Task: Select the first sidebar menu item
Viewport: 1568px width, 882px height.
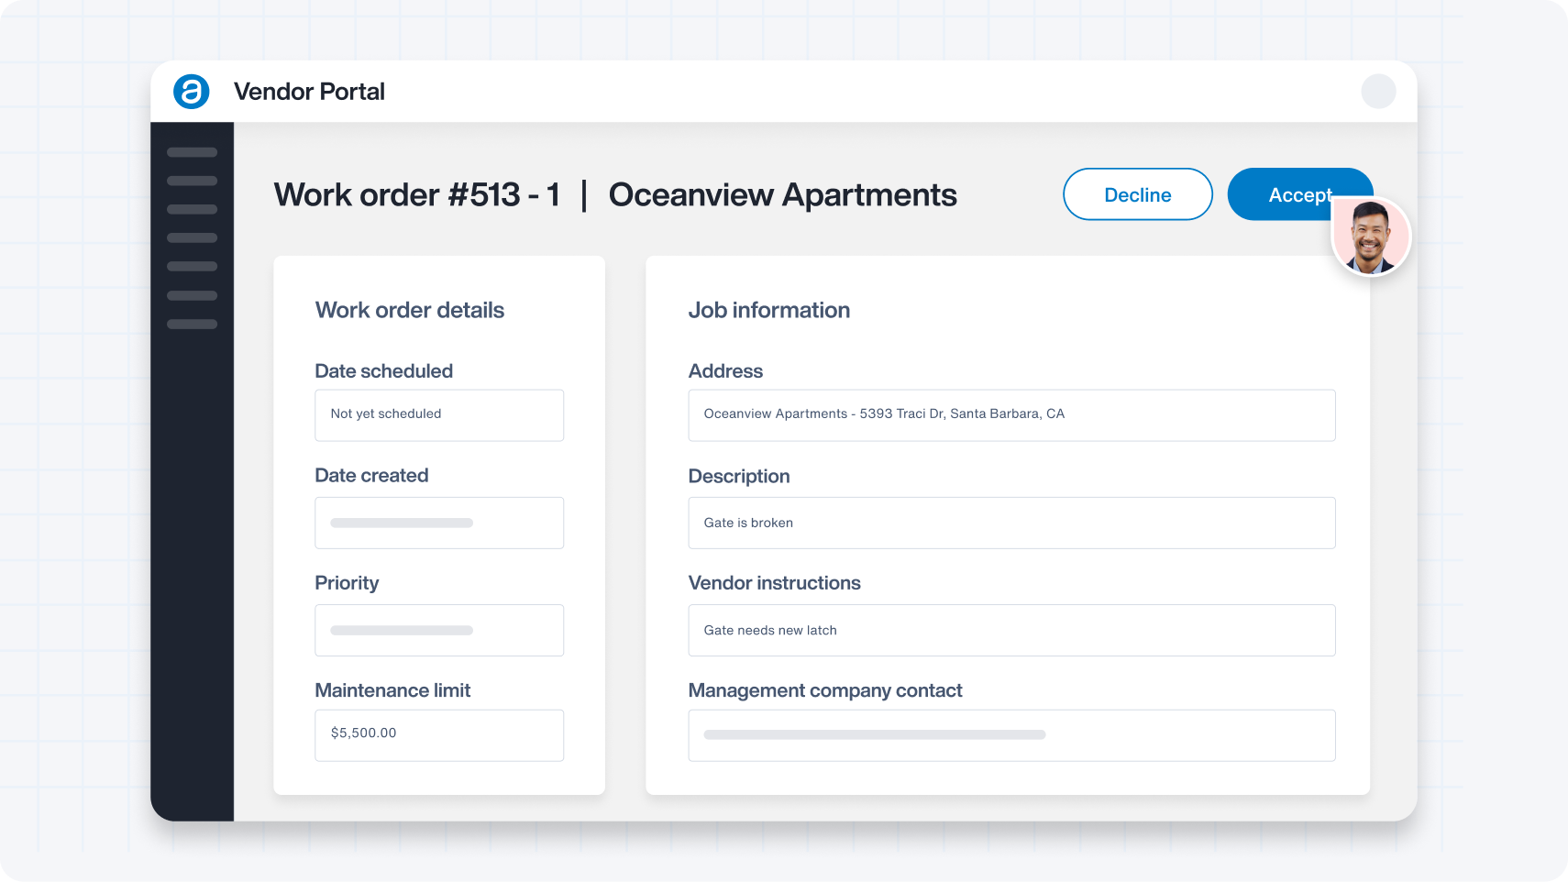Action: tap(192, 152)
